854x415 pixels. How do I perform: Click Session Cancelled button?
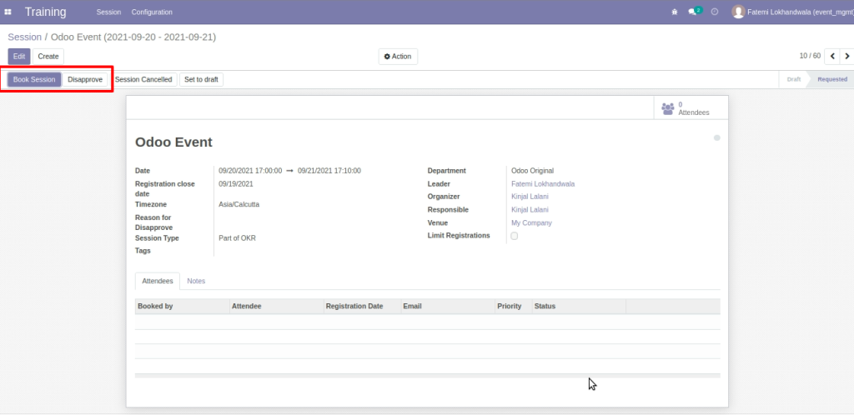click(x=143, y=79)
